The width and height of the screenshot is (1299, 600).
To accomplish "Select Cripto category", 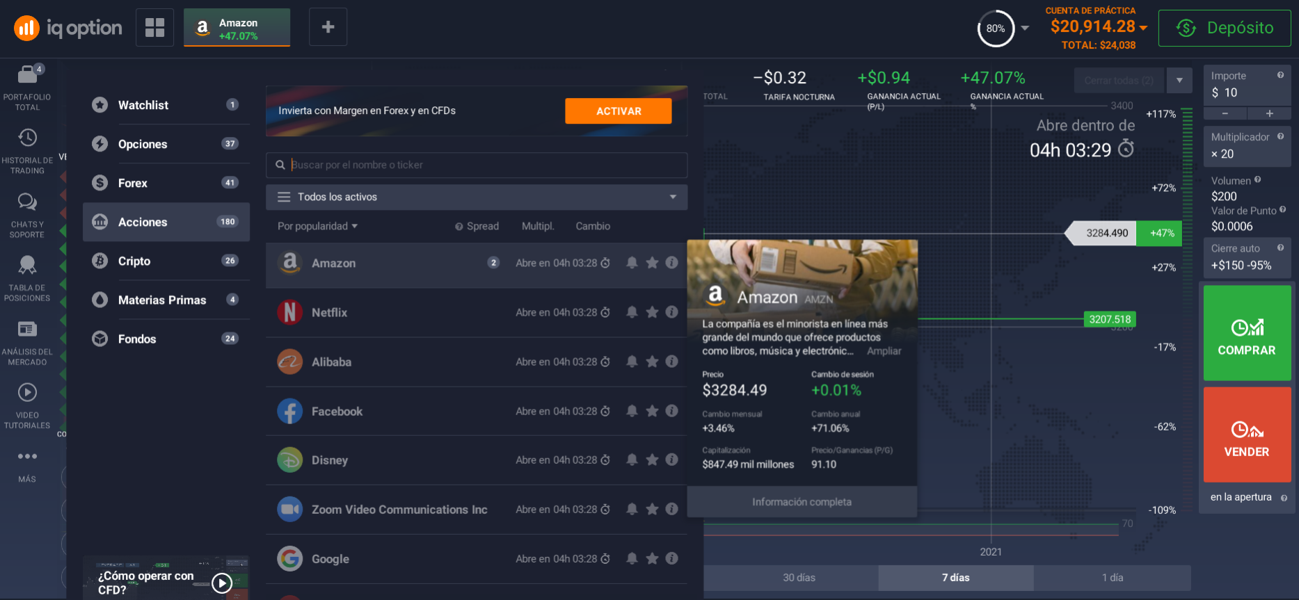I will point(166,261).
